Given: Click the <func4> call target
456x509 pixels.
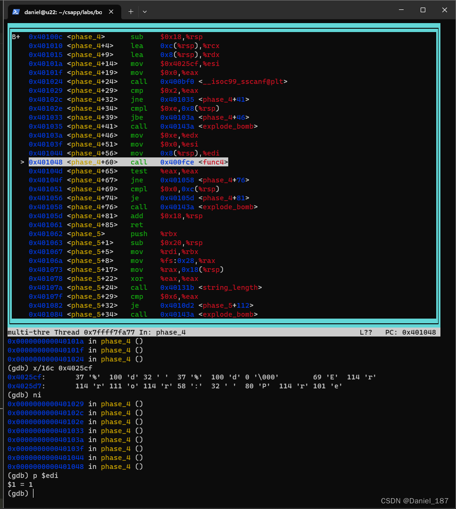Looking at the screenshot, I should tap(213, 162).
